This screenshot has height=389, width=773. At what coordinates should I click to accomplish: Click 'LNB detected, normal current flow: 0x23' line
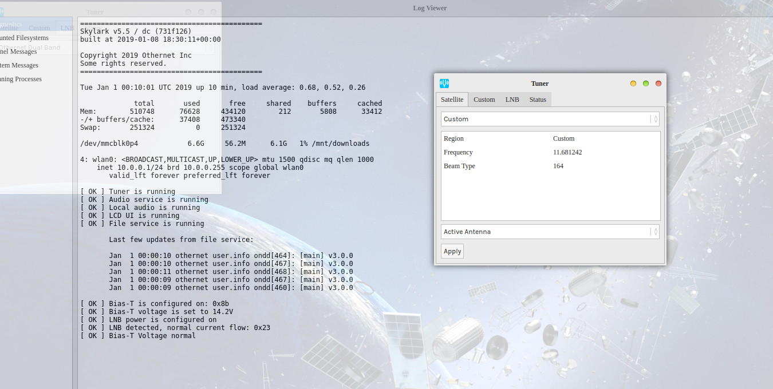(175, 328)
